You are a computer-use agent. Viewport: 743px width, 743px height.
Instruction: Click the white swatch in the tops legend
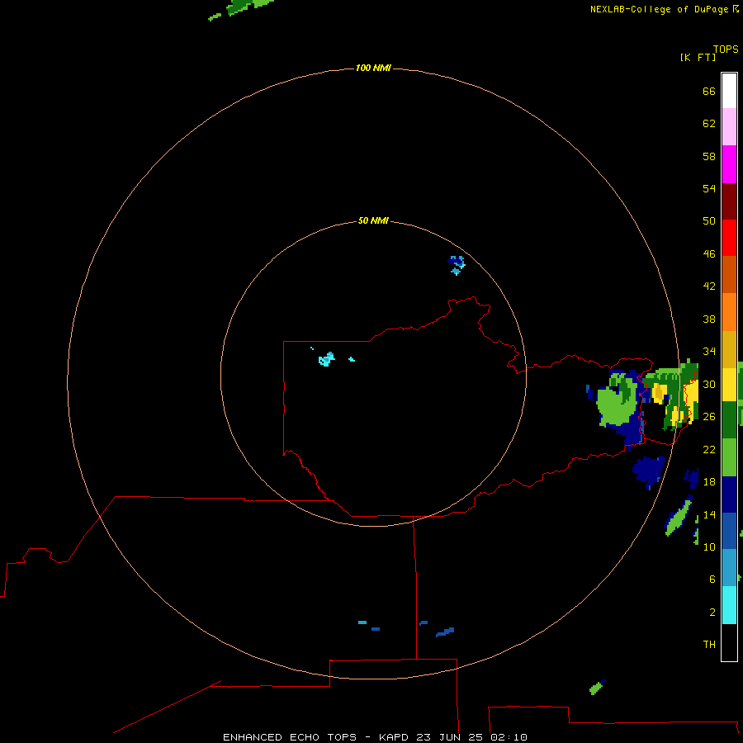pyautogui.click(x=729, y=91)
